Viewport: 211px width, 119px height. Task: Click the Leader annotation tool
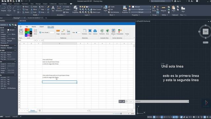(x=67, y=10)
